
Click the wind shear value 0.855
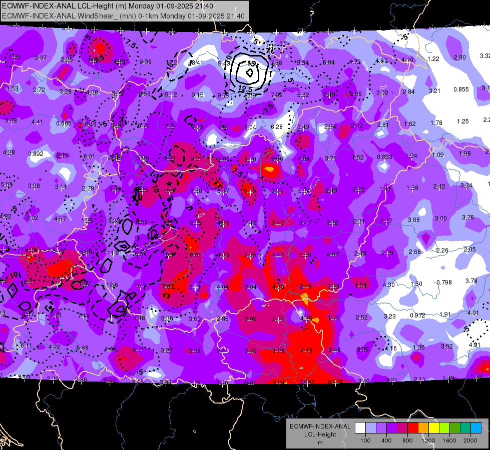(461, 89)
